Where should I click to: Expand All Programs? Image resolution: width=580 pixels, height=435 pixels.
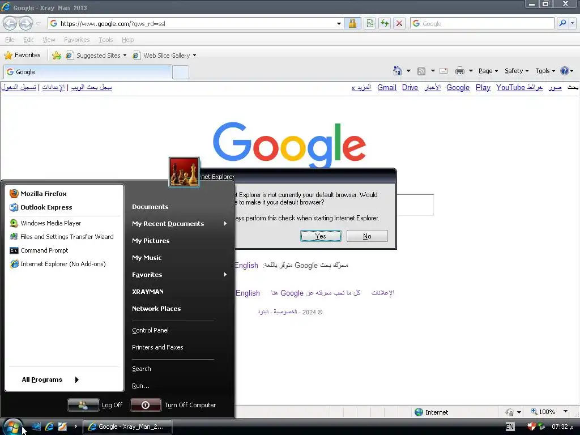(x=50, y=379)
